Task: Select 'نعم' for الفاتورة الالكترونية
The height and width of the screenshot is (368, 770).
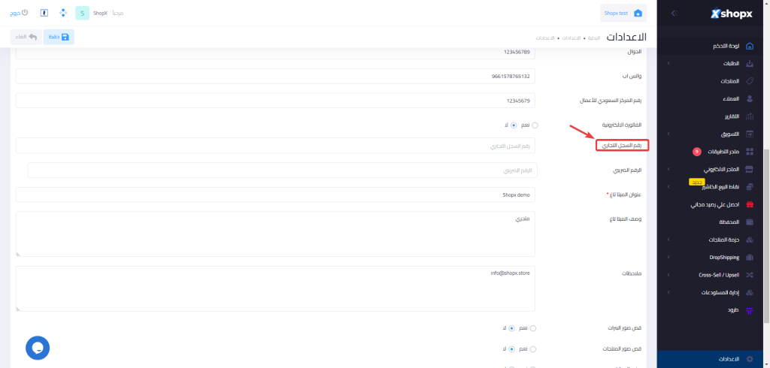Action: point(535,125)
